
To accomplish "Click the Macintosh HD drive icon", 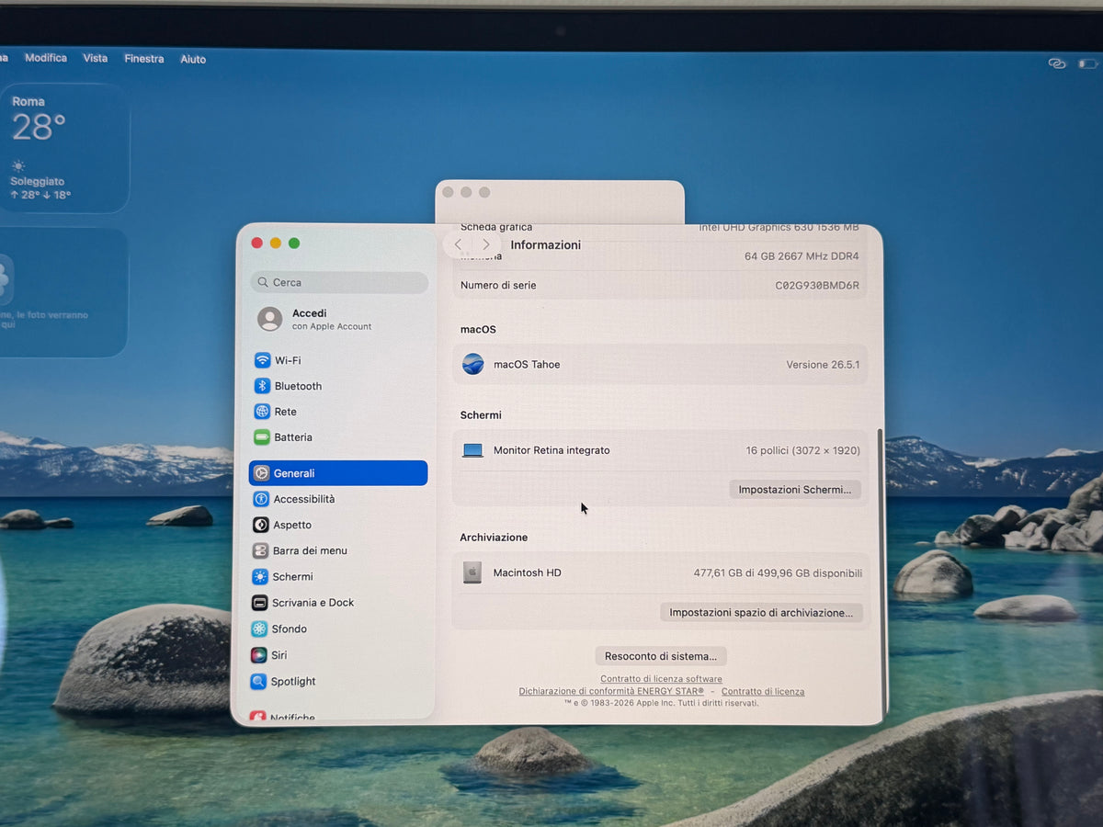I will (472, 572).
